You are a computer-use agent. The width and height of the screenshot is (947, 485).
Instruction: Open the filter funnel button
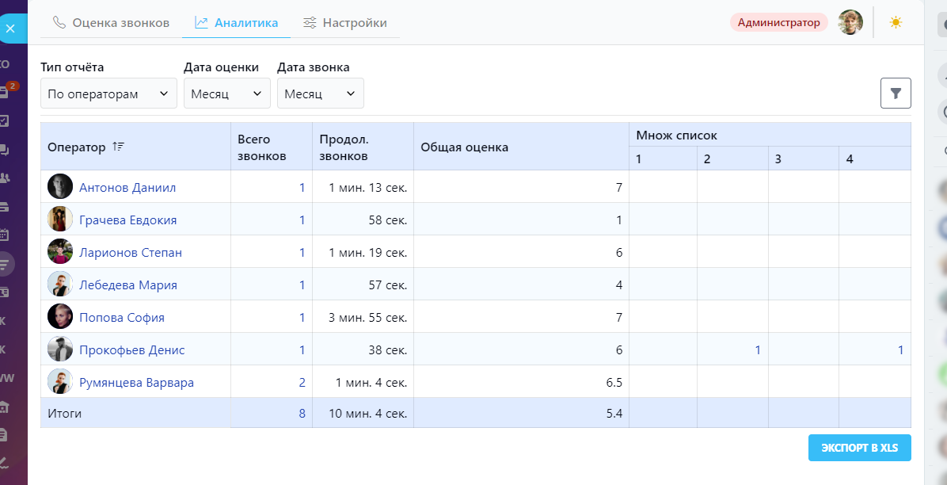point(896,94)
